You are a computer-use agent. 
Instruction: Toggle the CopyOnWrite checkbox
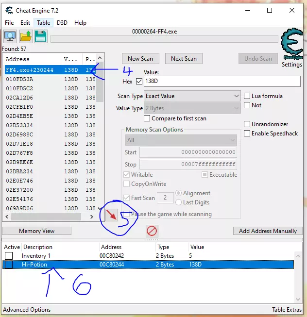(127, 184)
